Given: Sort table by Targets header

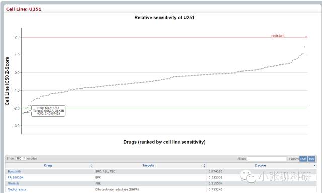Looking at the screenshot, I should tap(148, 165).
